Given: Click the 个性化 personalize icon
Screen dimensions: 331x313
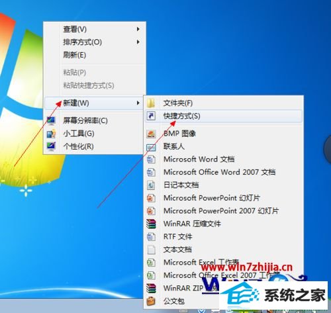Looking at the screenshot, I should [x=51, y=146].
